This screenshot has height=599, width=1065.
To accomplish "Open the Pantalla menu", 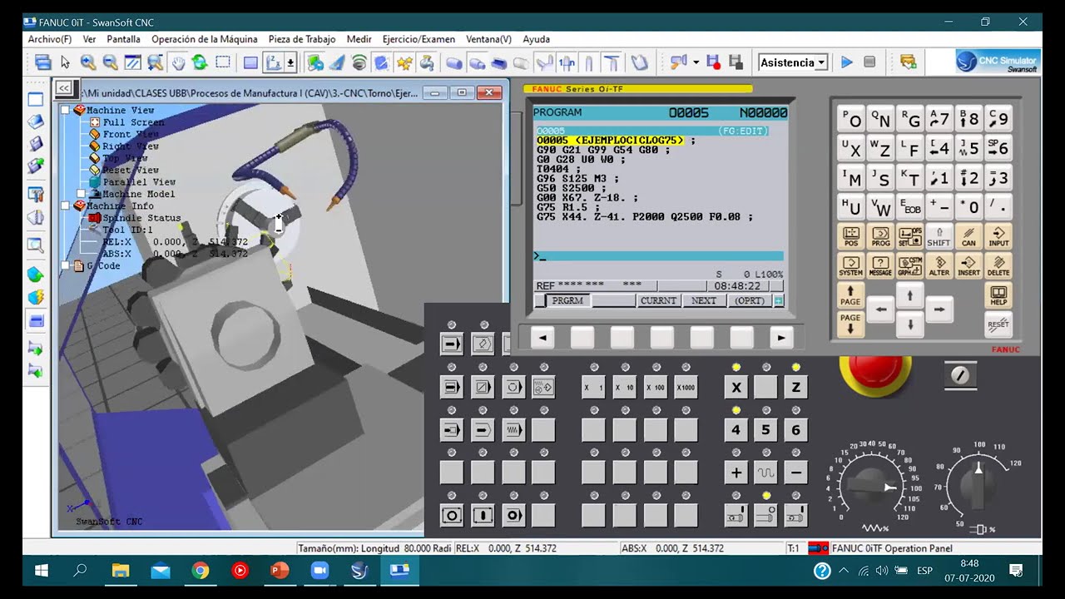I will coord(123,39).
